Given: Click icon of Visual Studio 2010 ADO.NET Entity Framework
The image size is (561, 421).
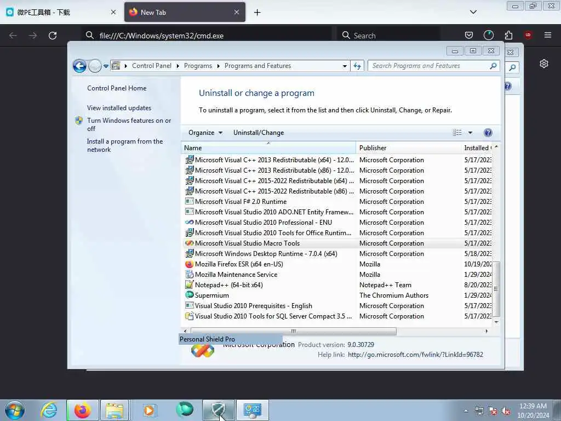Looking at the screenshot, I should tap(189, 212).
